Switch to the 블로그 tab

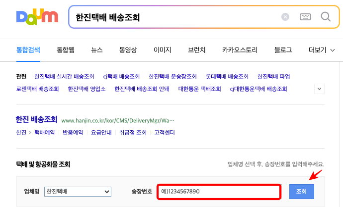point(283,50)
